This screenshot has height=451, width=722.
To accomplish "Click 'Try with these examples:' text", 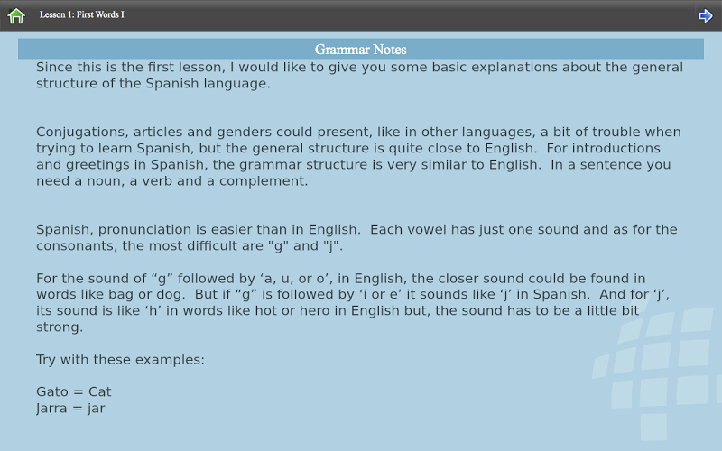I will 120,360.
